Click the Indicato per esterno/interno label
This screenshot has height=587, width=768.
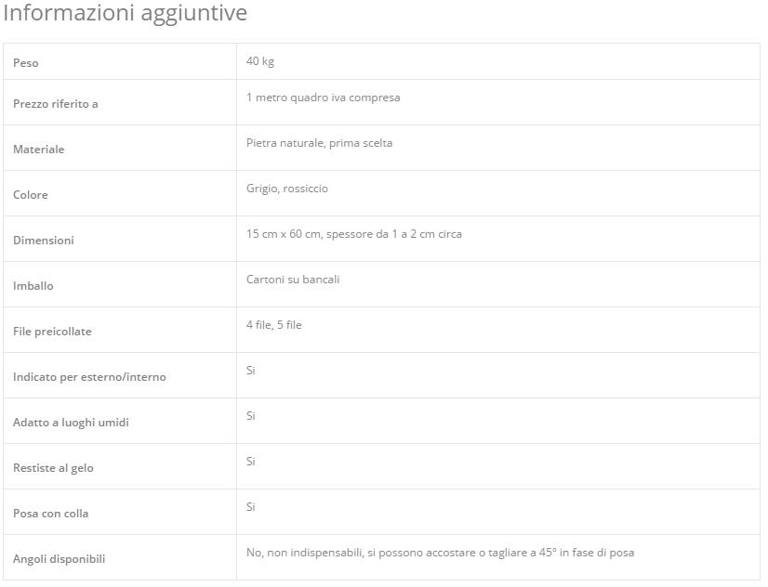coord(89,377)
